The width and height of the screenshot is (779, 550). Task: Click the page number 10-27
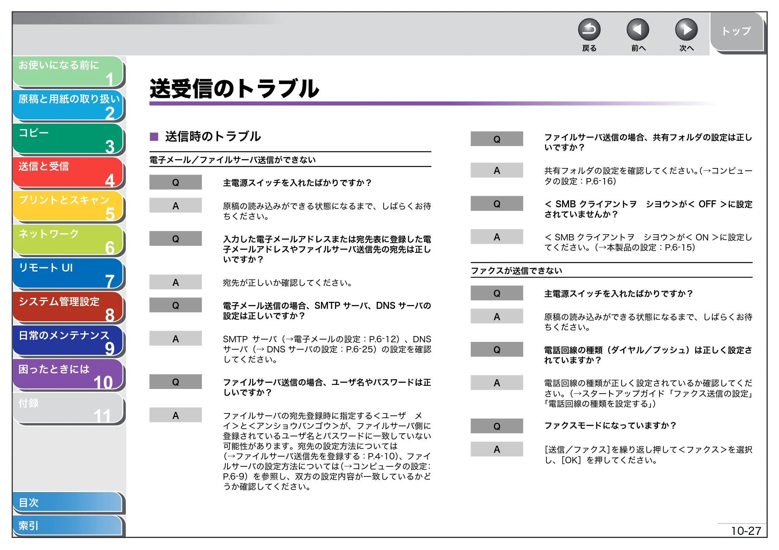[x=746, y=531]
